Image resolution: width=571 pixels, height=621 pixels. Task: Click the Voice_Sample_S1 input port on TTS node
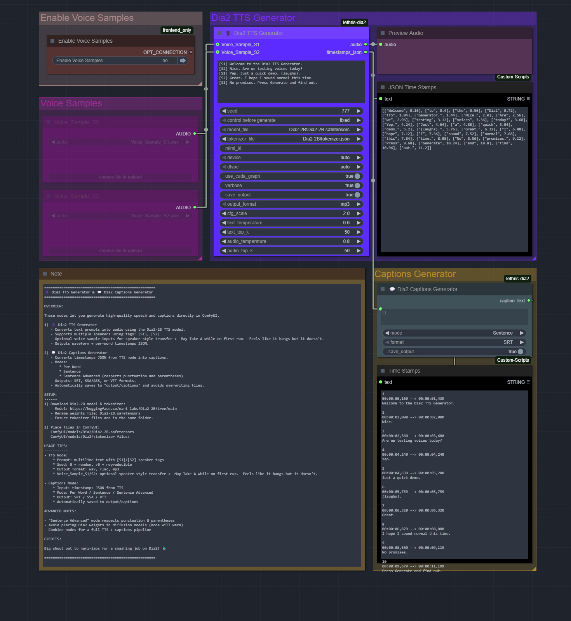218,44
